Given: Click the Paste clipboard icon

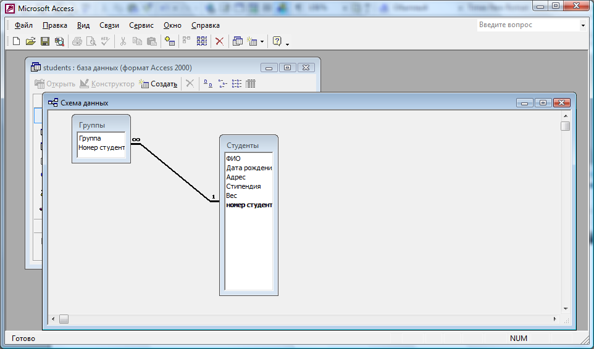Looking at the screenshot, I should pyautogui.click(x=151, y=41).
